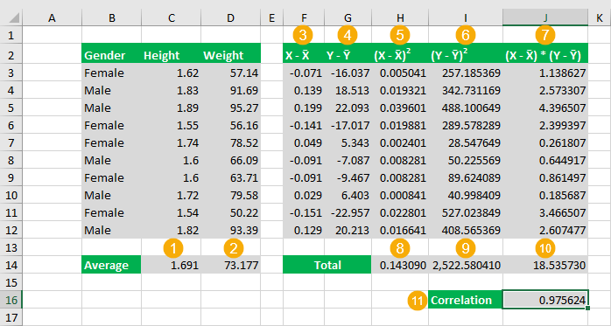Click orange marker 9 above total 2,522.580410
The width and height of the screenshot is (611, 326).
466,248
